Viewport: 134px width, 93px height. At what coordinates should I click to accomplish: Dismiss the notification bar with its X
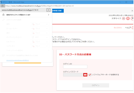pyautogui.click(x=132, y=11)
